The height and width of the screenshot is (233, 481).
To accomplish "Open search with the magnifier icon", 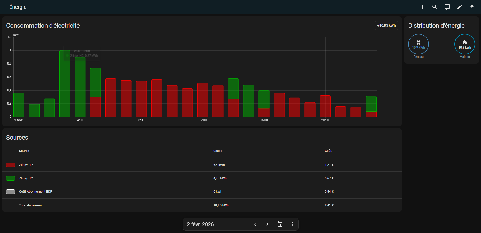I will pyautogui.click(x=435, y=7).
